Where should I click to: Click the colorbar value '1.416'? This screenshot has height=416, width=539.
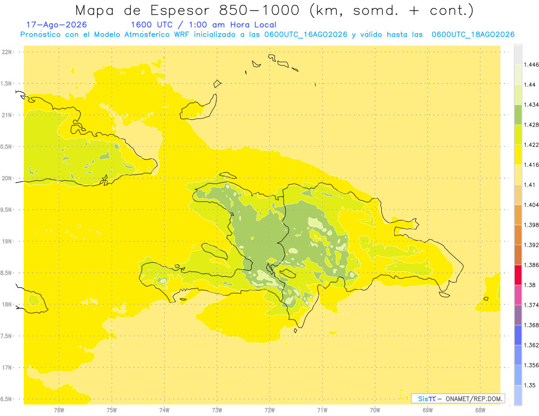point(531,165)
